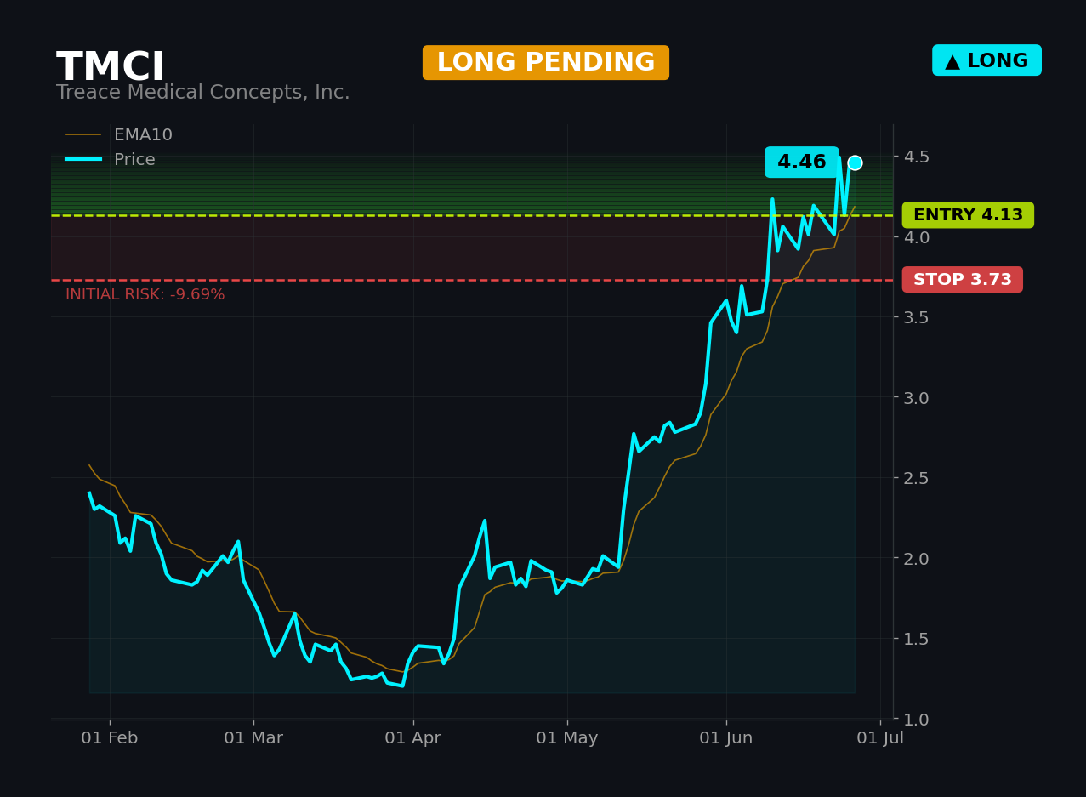Click the 1.0 y-axis tick label

(x=917, y=719)
